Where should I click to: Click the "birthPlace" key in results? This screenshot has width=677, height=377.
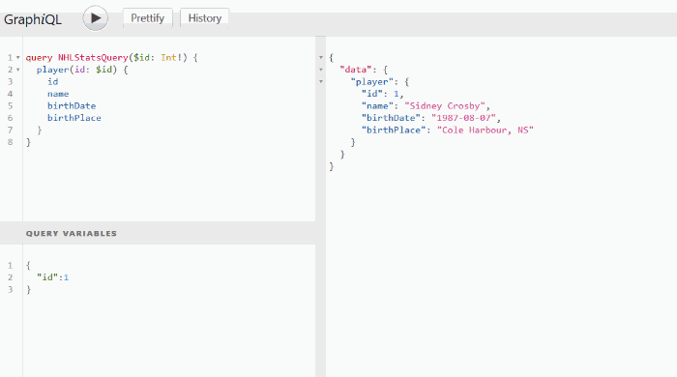[x=394, y=130]
